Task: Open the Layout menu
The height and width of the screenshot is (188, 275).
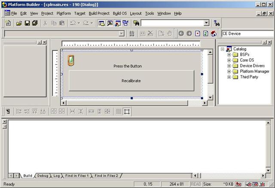Action: (136, 13)
